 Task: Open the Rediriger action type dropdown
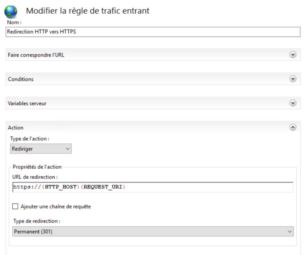coord(41,149)
